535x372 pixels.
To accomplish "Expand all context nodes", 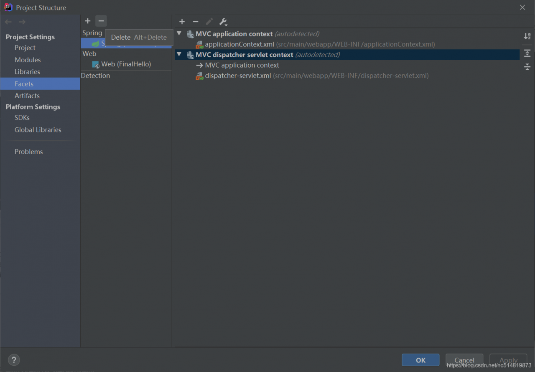I will 527,53.
